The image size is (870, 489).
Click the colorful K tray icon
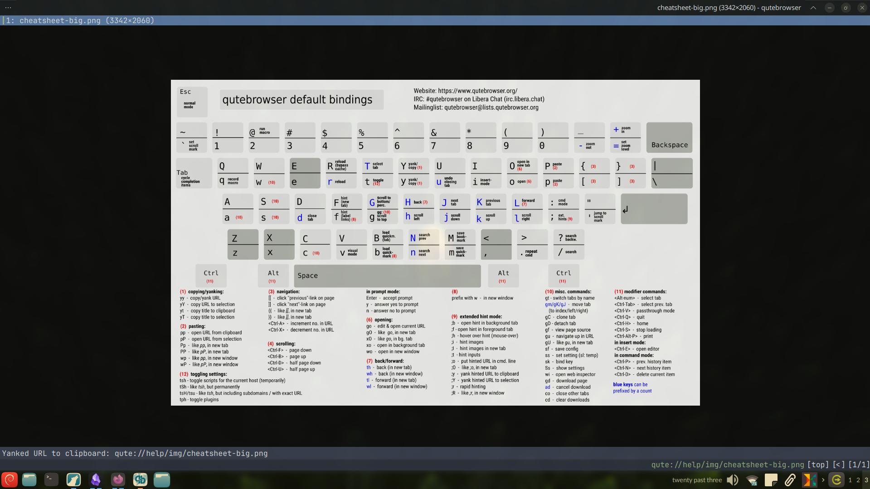[809, 480]
